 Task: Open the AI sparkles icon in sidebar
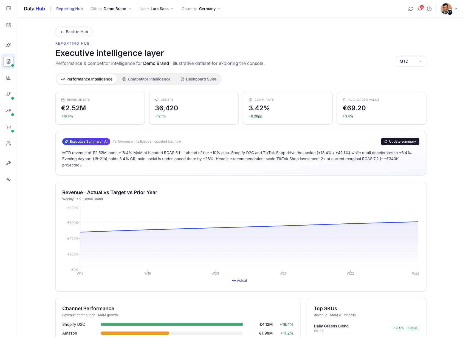tap(9, 45)
